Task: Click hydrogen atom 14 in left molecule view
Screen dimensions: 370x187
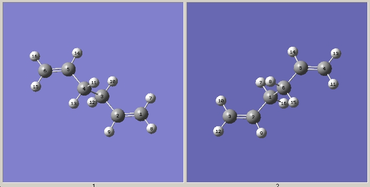Action: point(77,53)
